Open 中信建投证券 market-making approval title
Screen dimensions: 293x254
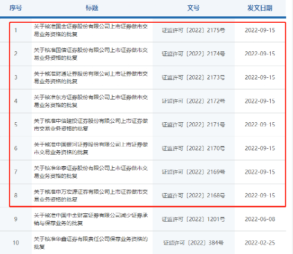pyautogui.click(x=91, y=125)
